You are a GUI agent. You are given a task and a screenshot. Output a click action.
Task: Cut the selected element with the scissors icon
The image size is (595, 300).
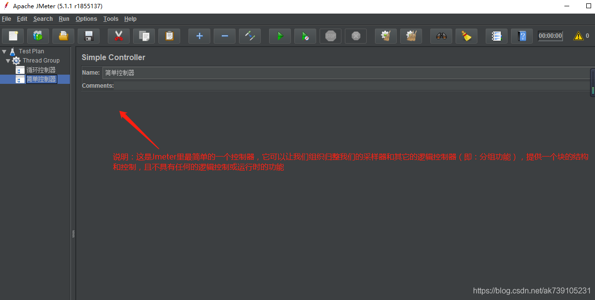coord(119,36)
